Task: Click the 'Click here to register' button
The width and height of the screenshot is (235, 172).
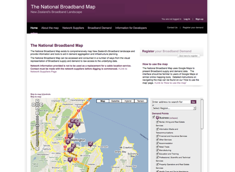Action: (188, 56)
